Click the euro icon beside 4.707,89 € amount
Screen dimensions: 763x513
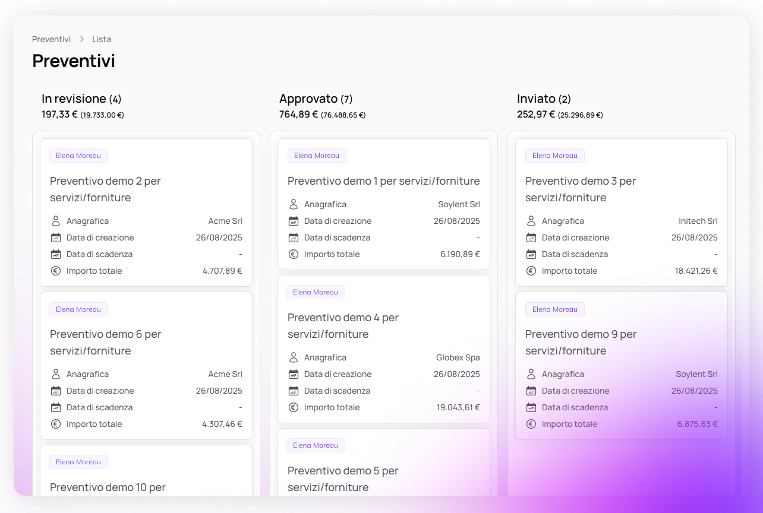56,271
